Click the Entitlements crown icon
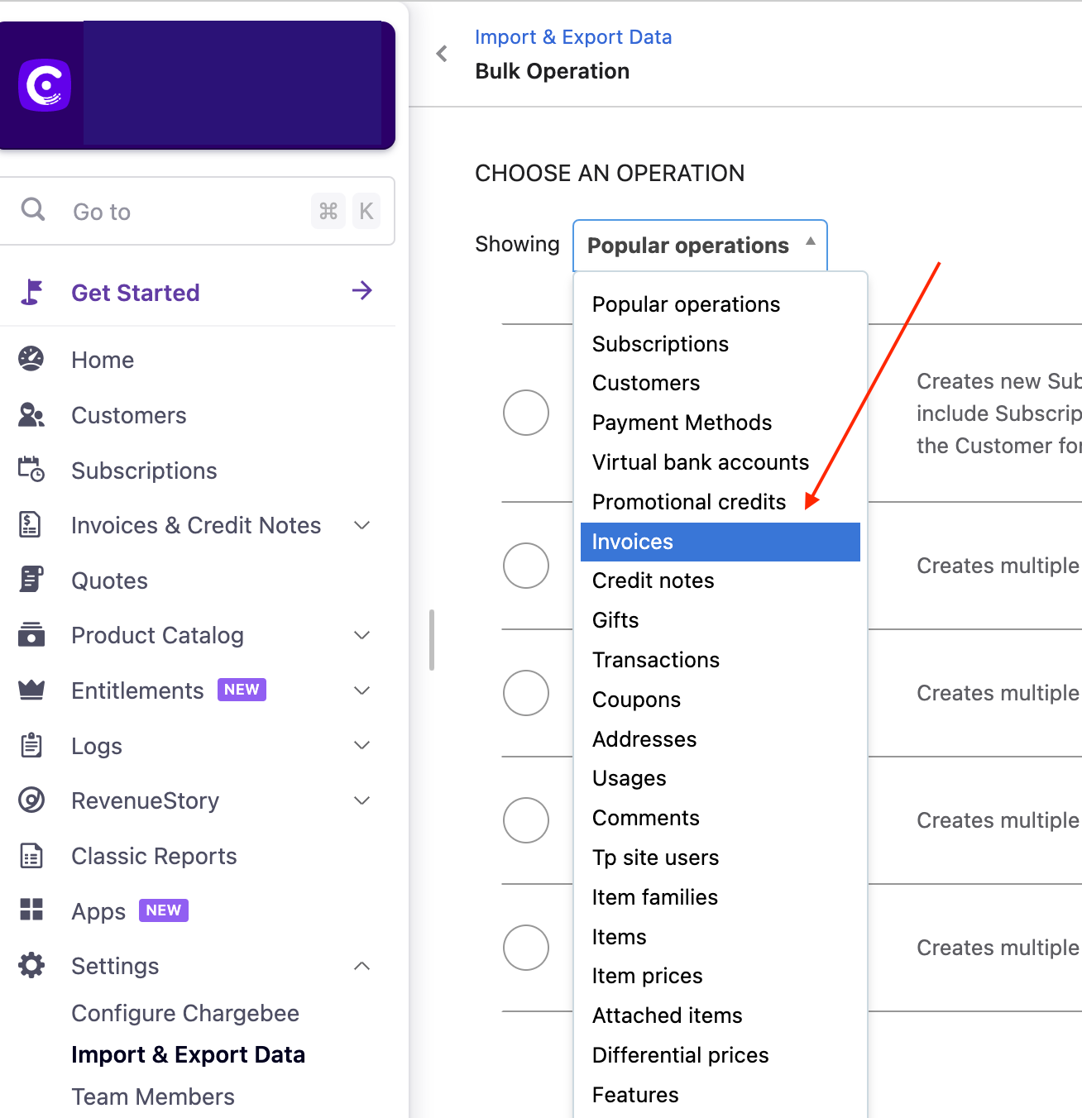1082x1118 pixels. click(31, 690)
